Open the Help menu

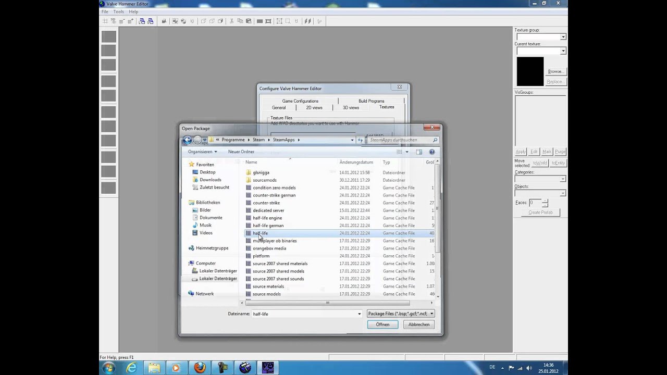(133, 11)
